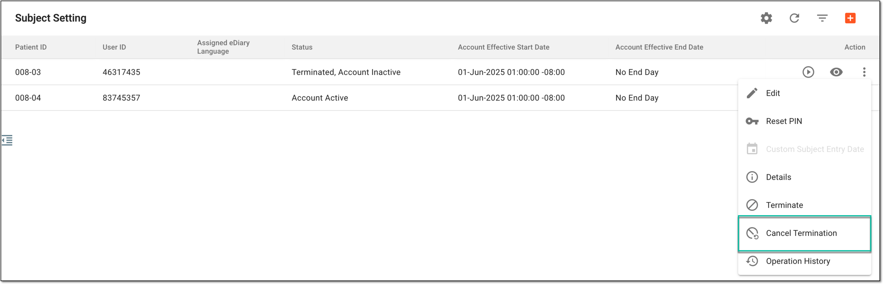Click the play icon for patient 008-03
Screen dimensions: 883x284
click(808, 72)
